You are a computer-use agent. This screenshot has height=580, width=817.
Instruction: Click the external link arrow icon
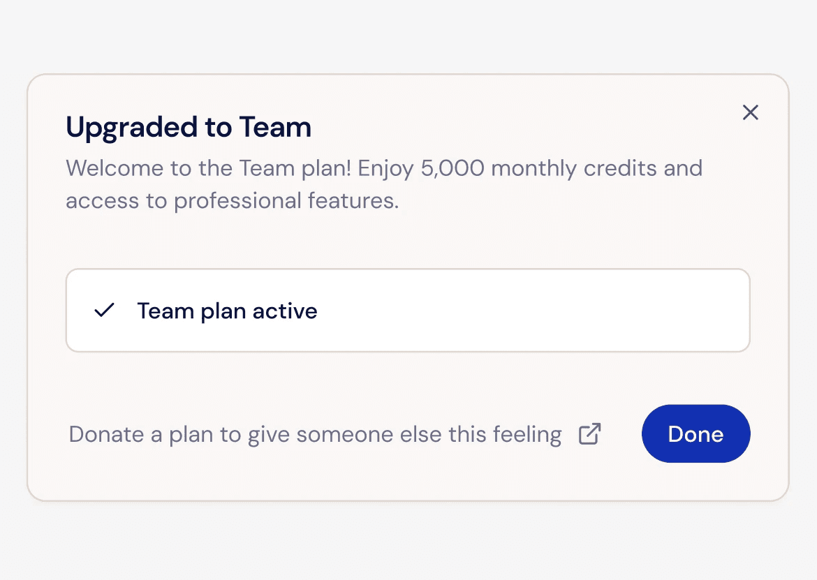[590, 433]
